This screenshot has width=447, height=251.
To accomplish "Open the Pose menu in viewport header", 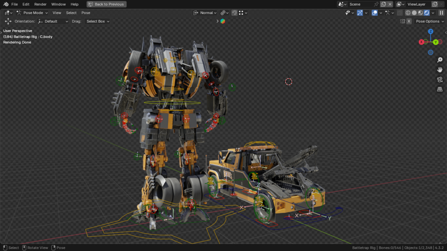I will pyautogui.click(x=86, y=13).
